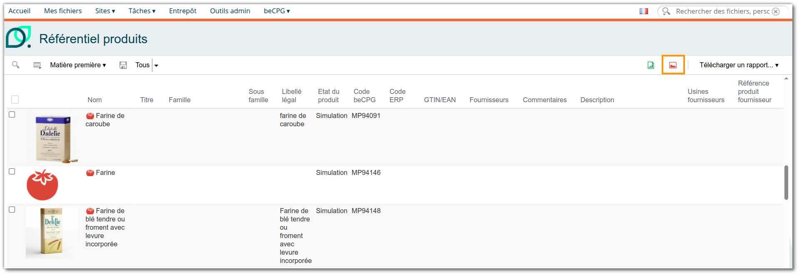Expand the Tous filter dropdown arrow

[156, 66]
